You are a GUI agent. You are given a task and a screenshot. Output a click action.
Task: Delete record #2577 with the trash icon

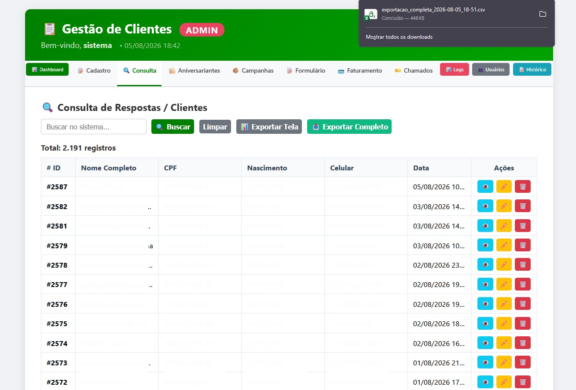coord(523,284)
